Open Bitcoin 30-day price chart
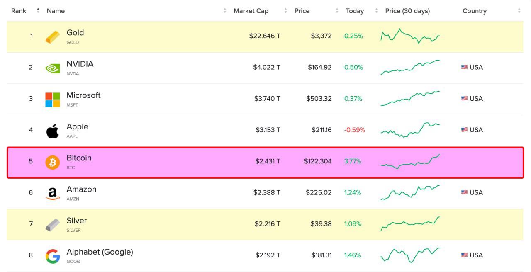The height and width of the screenshot is (272, 531). (410, 161)
